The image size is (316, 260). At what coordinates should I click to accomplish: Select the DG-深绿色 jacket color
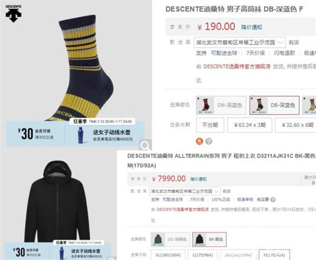pos(170,239)
